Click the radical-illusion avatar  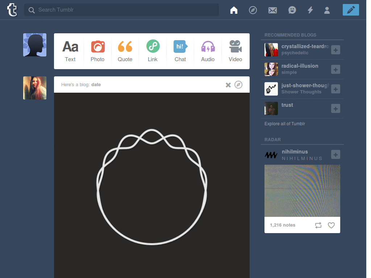tap(271, 69)
